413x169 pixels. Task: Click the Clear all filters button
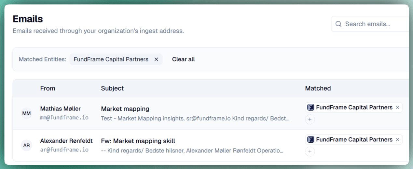[x=184, y=59]
